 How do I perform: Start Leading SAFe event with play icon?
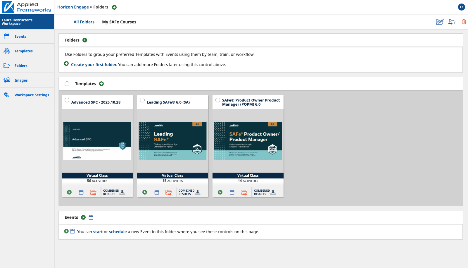click(x=145, y=192)
